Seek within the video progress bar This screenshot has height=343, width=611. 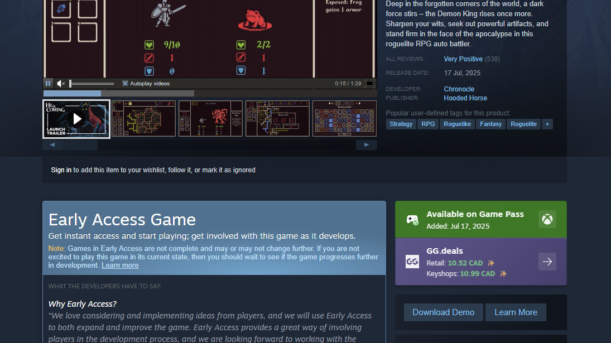(x=210, y=94)
